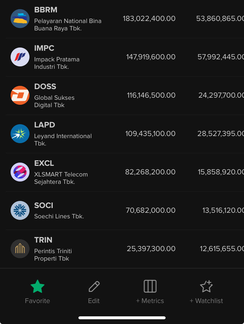Tap the orange DOSS logo
Viewport: 244px width, 324px height.
coord(20,95)
